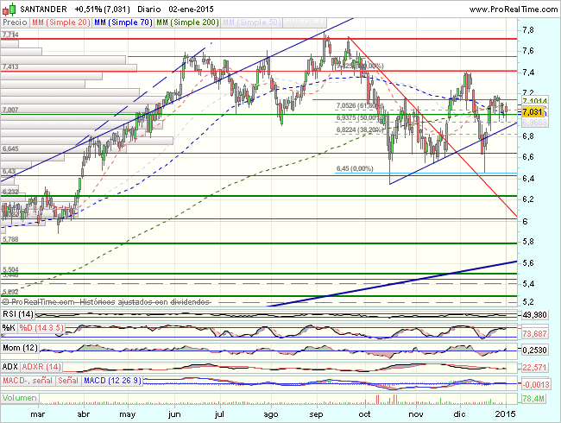Select the %K stochastic label
This screenshot has height=423, width=561.
[9, 328]
